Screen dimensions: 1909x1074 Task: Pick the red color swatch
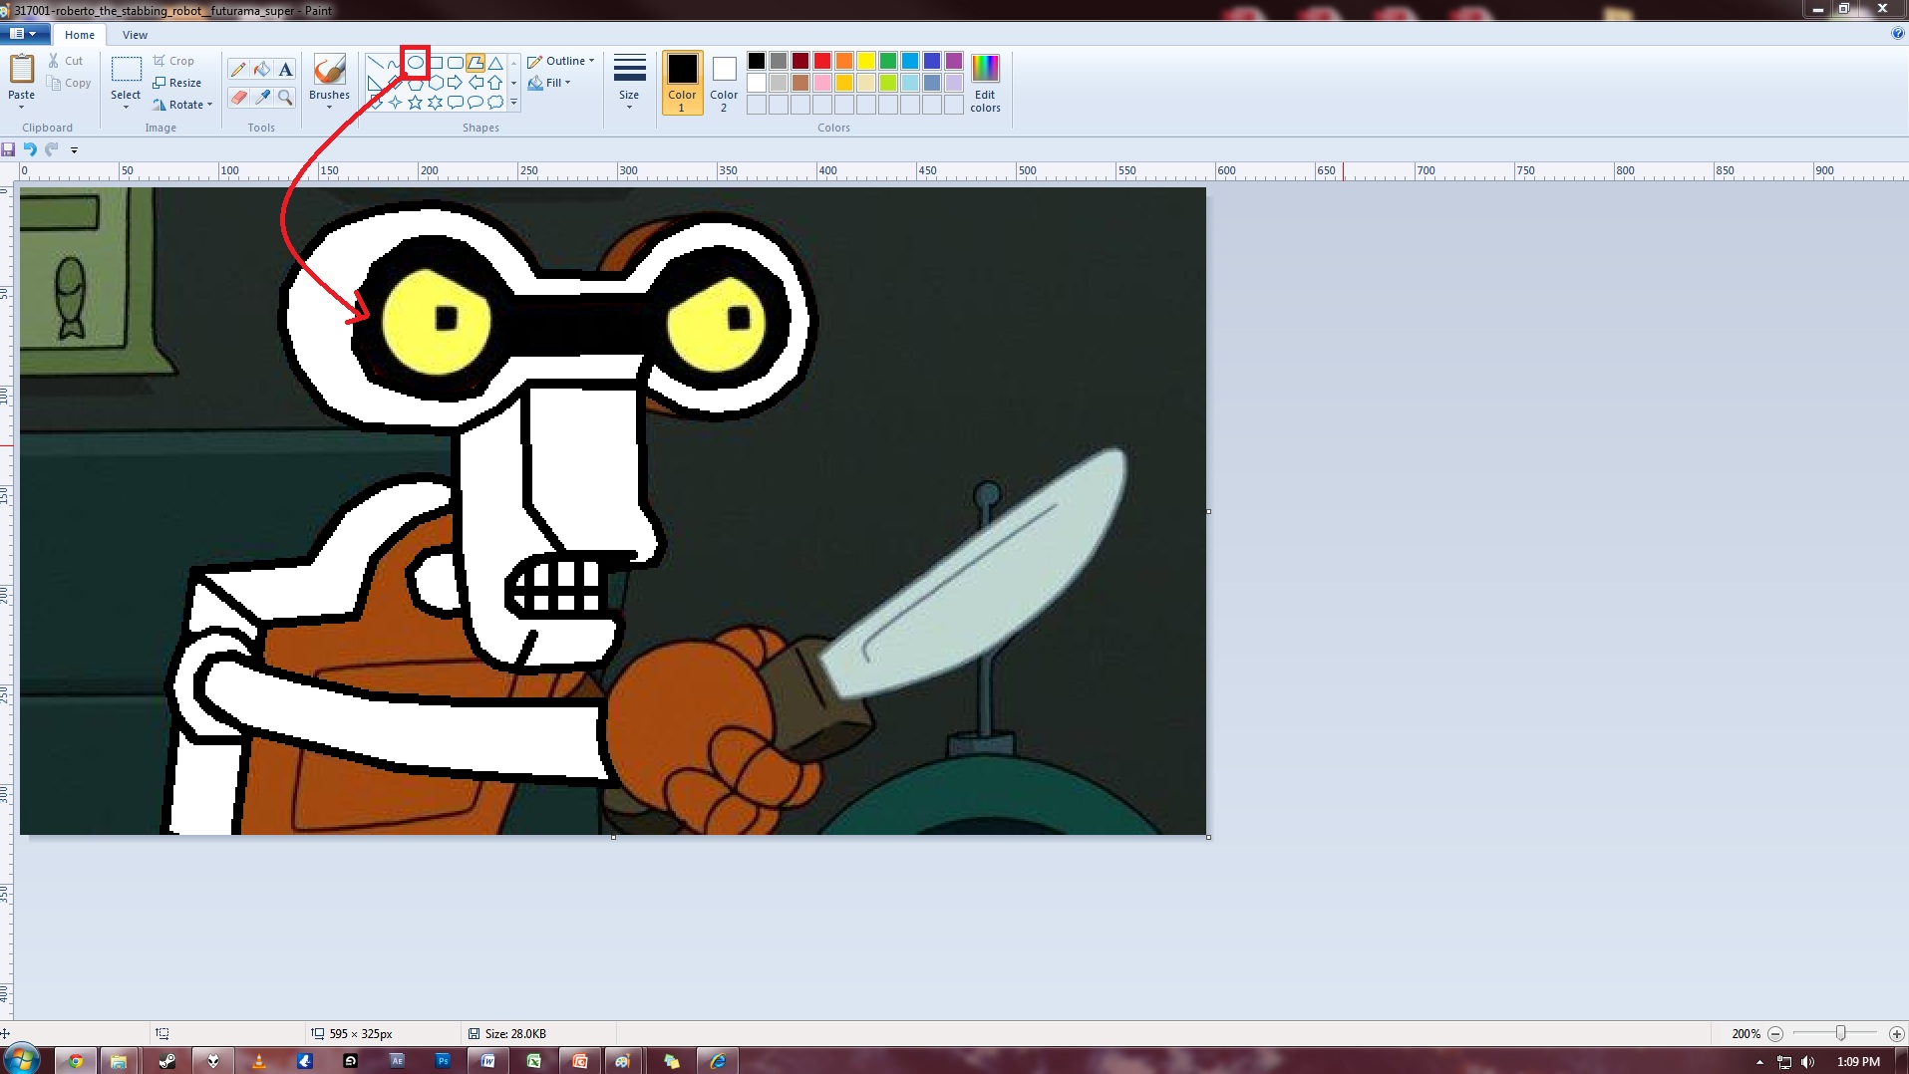(822, 61)
